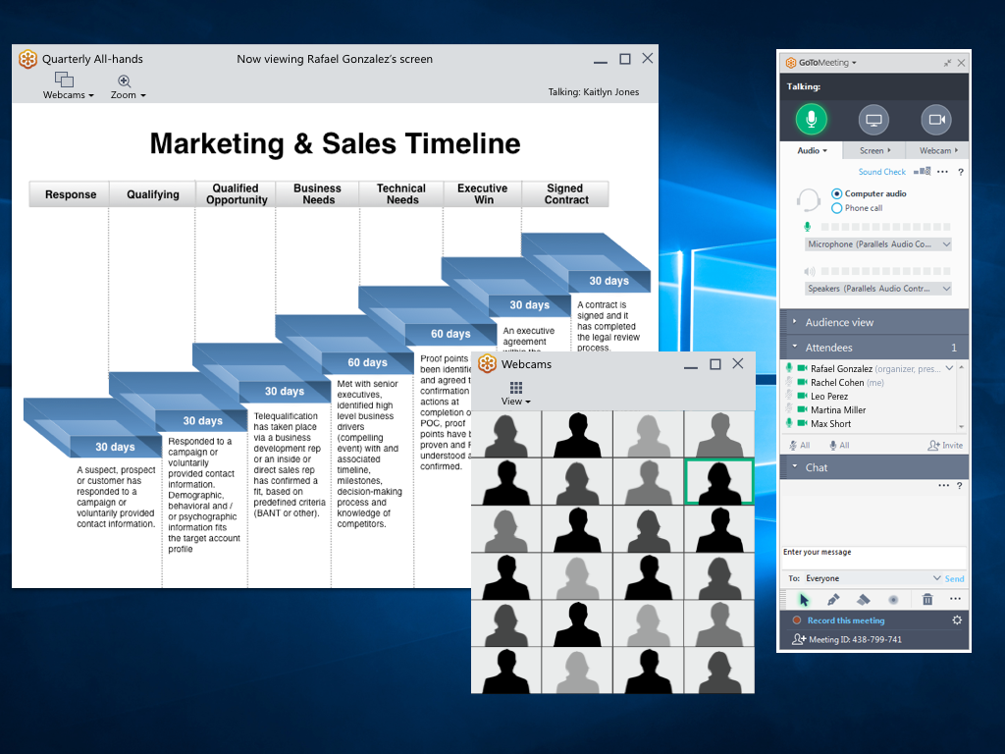Screen dimensions: 1005x754
Task: Click the trash icon to erase drawings
Action: point(926,600)
